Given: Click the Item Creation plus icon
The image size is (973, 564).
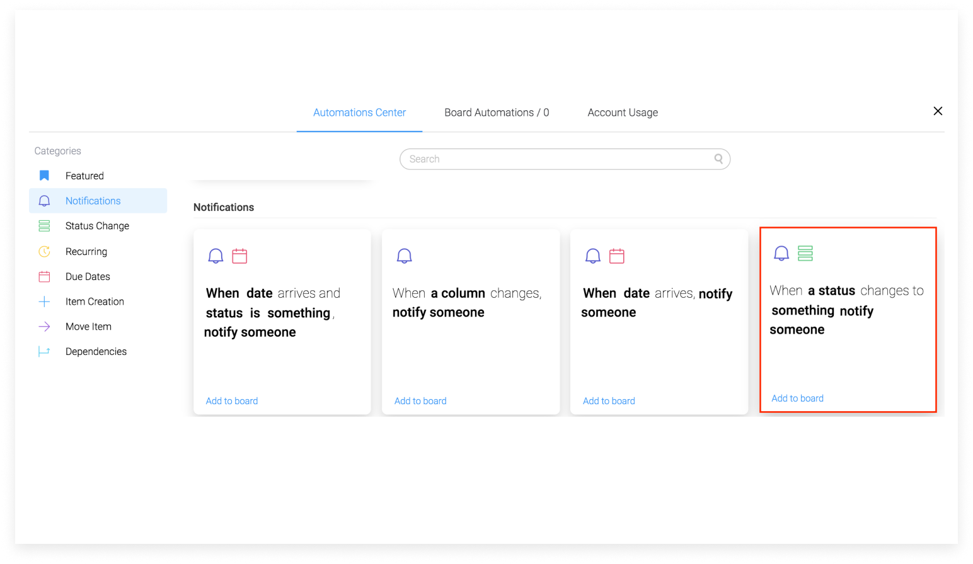Looking at the screenshot, I should tap(44, 302).
